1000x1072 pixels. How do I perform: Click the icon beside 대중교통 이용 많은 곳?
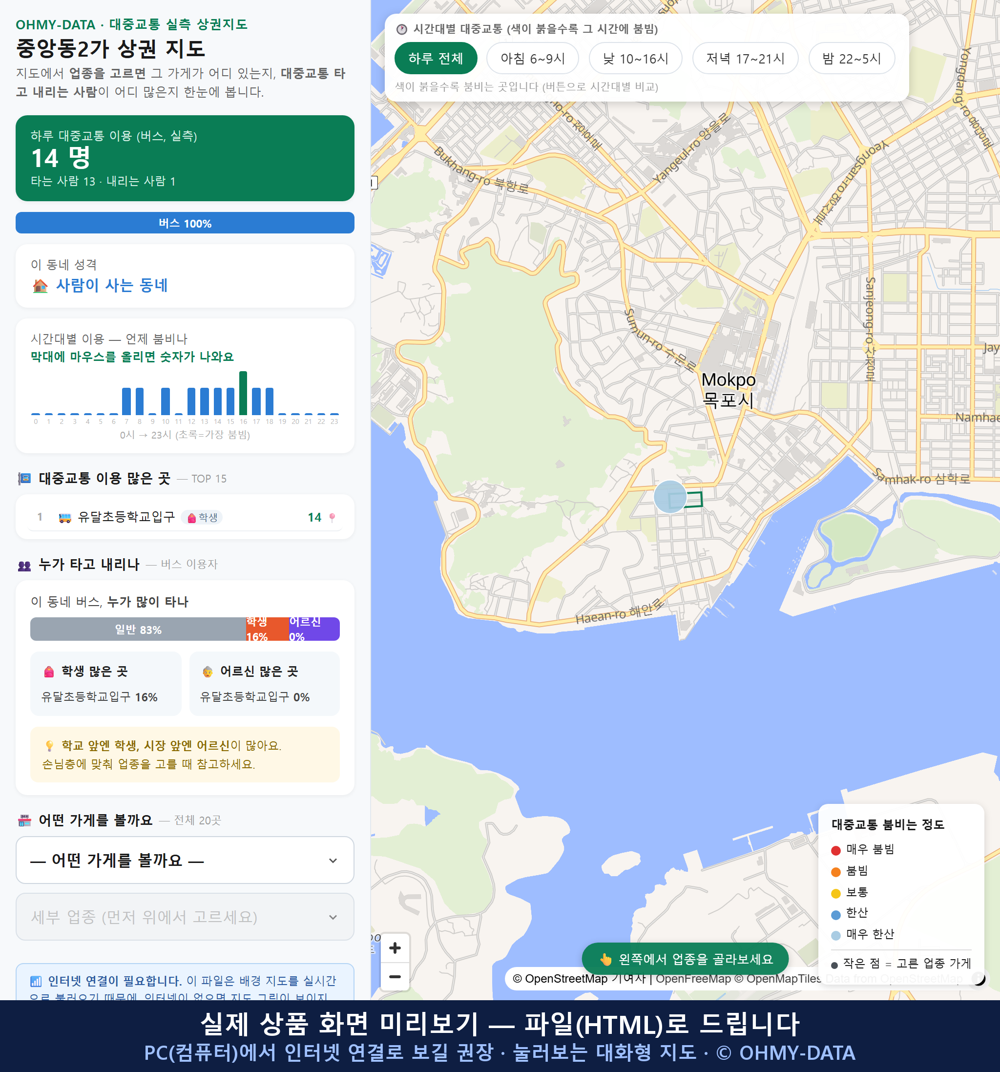click(x=24, y=478)
